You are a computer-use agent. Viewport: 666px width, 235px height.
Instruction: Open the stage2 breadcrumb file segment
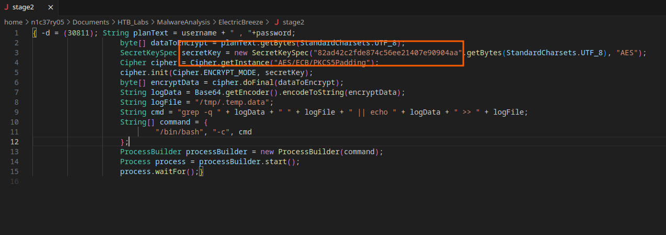click(293, 22)
